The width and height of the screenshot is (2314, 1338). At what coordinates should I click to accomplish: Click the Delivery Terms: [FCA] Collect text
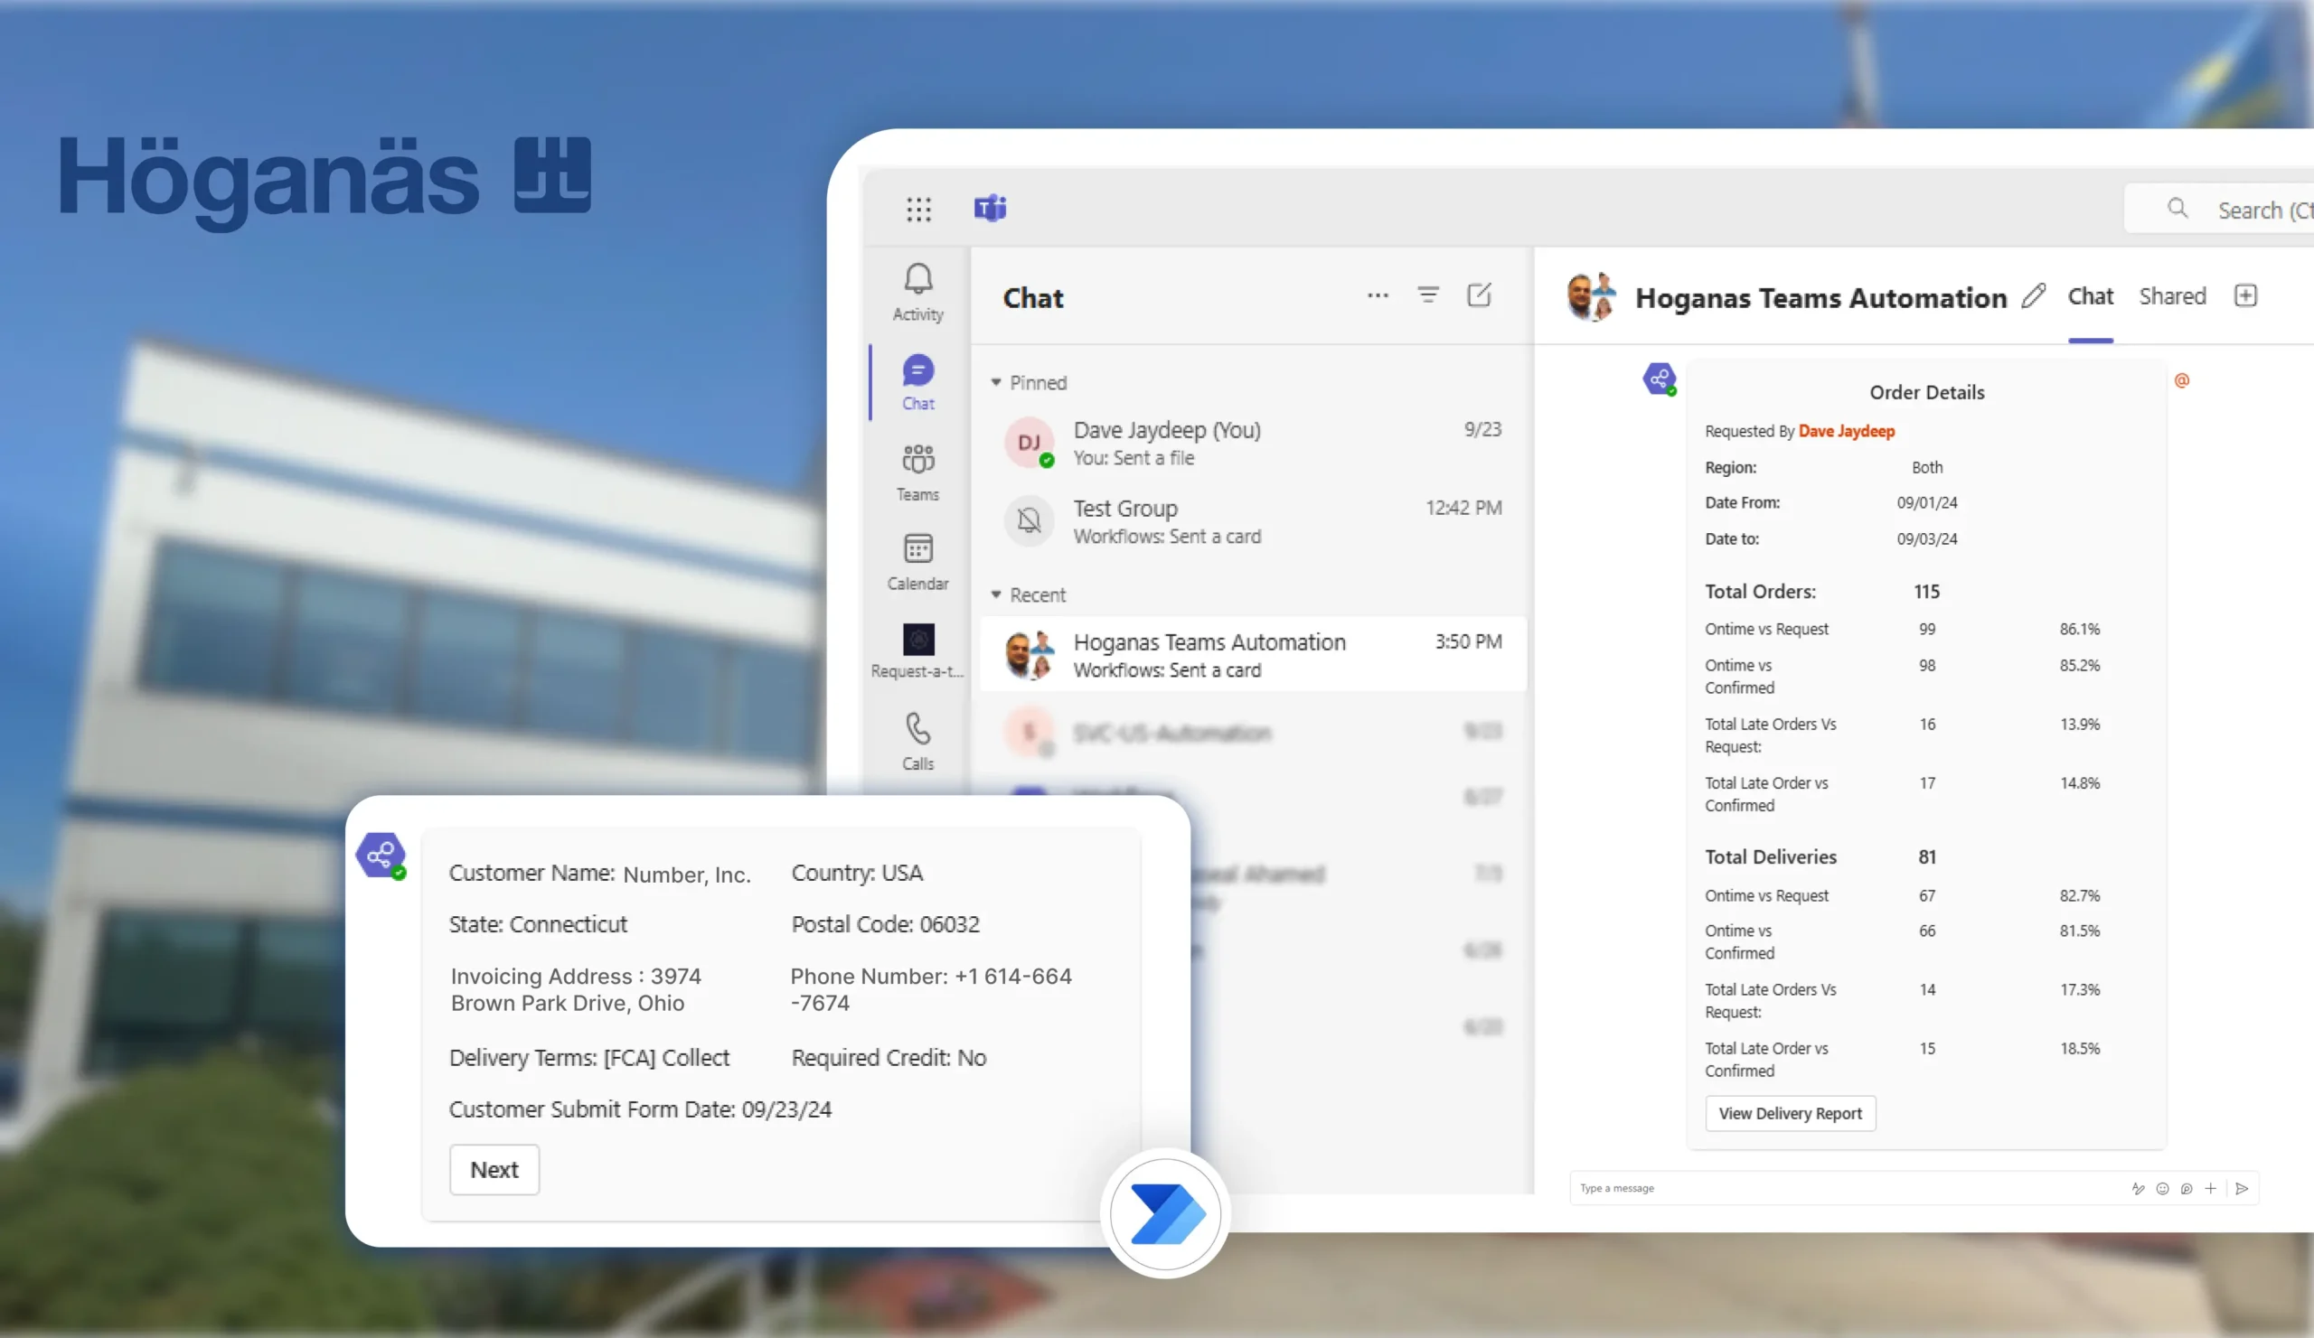(588, 1058)
